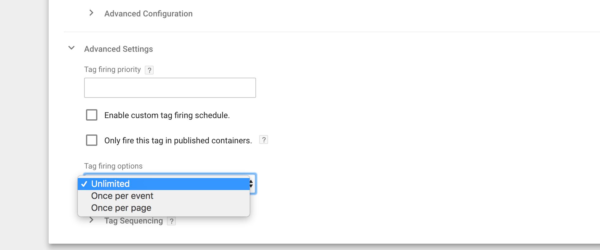Image resolution: width=600 pixels, height=250 pixels.
Task: Click the Advanced Configuration heading text
Action: click(149, 14)
